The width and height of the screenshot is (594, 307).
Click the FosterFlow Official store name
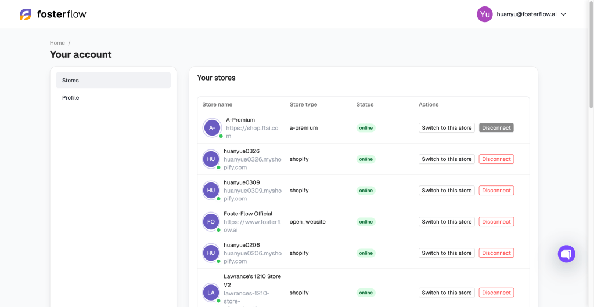click(248, 214)
